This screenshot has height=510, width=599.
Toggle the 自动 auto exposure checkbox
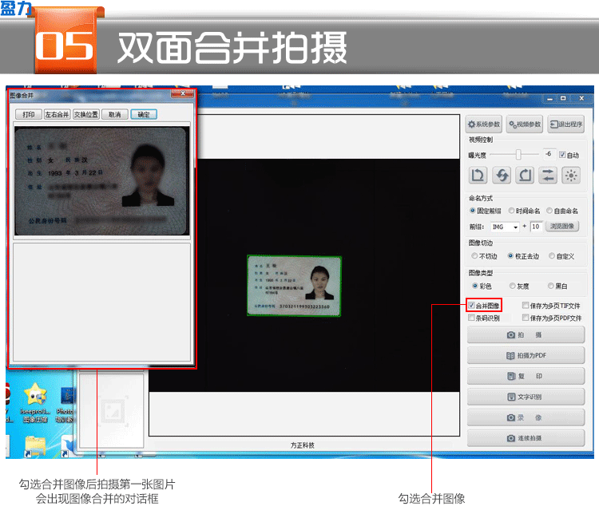point(562,155)
